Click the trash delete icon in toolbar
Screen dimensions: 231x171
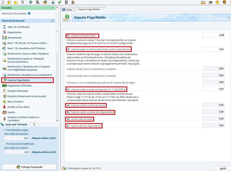22,2
